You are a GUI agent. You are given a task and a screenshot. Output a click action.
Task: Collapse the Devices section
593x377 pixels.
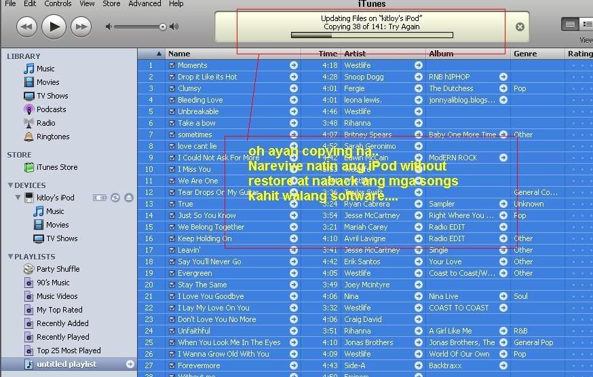tap(10, 185)
